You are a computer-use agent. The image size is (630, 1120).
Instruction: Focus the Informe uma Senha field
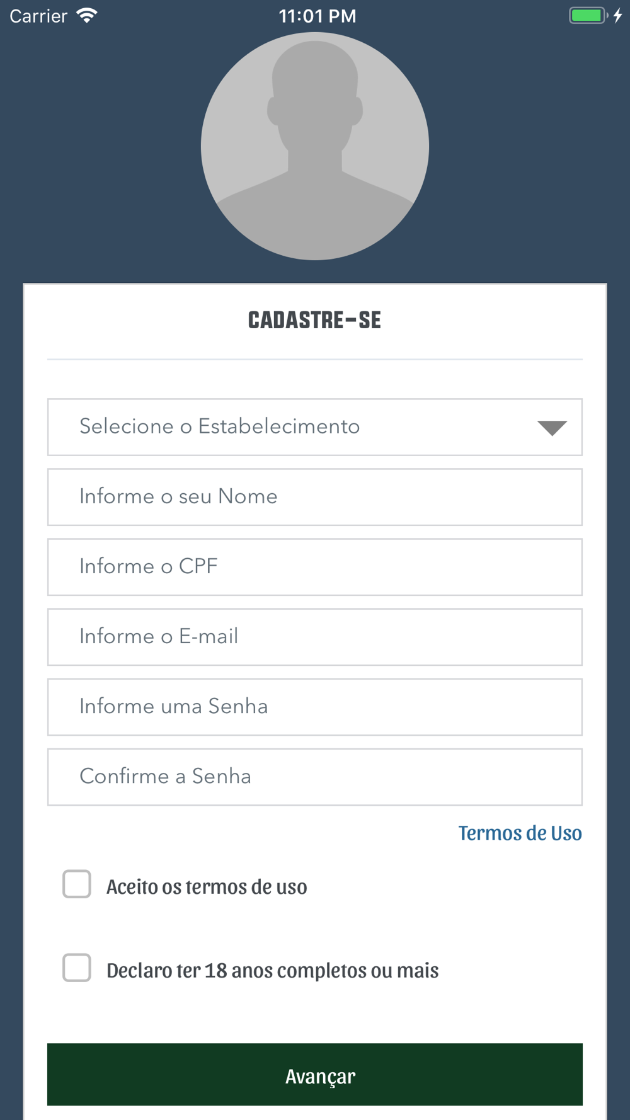(x=315, y=707)
